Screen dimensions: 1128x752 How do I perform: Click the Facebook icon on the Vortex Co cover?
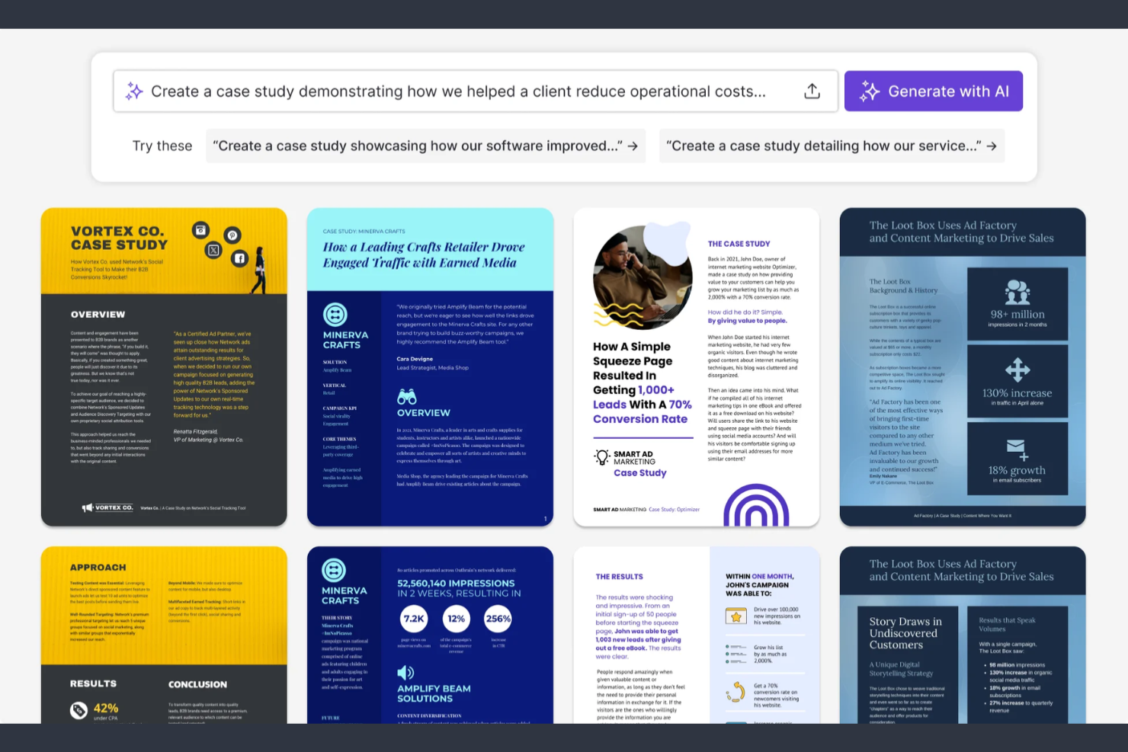[x=239, y=258]
